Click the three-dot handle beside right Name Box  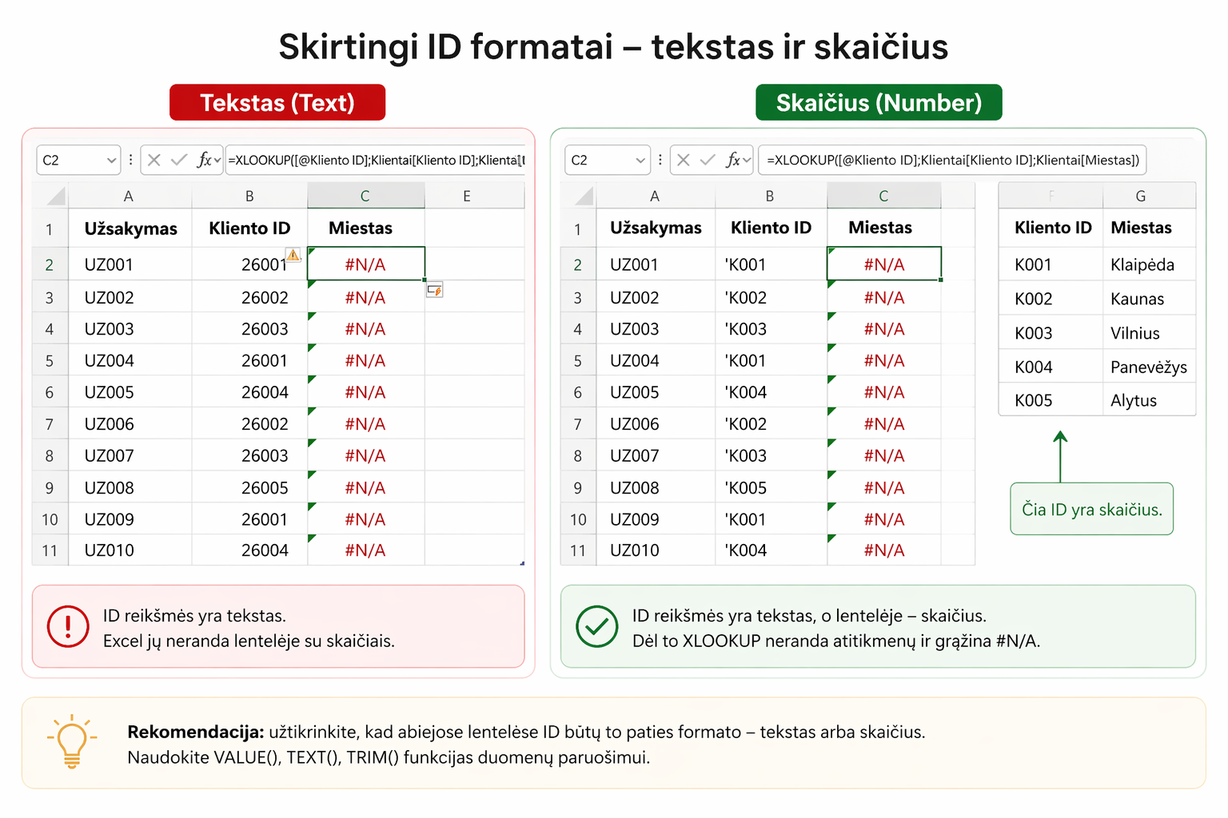[x=660, y=160]
